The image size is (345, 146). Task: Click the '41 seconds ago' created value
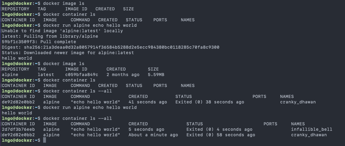click(148, 102)
